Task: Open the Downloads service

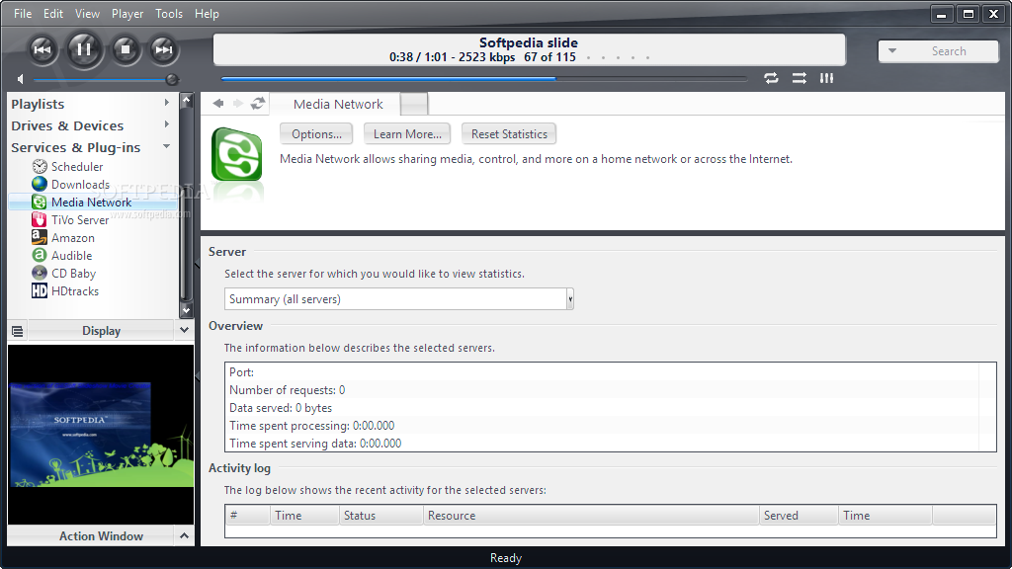Action: 80,185
